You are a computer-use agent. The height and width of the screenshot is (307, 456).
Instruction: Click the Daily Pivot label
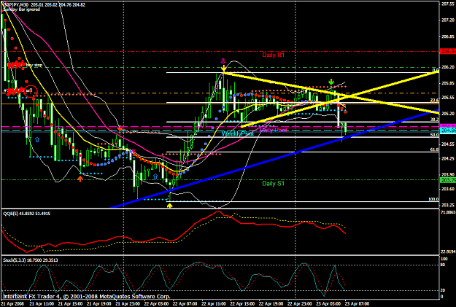273,130
